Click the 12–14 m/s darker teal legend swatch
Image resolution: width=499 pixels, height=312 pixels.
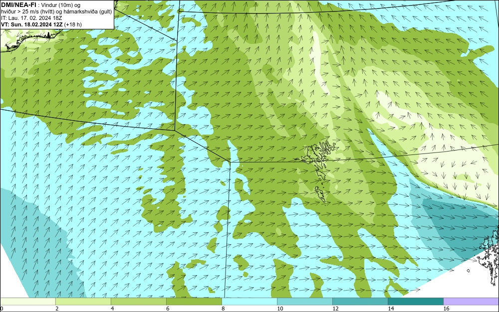tap(360, 301)
